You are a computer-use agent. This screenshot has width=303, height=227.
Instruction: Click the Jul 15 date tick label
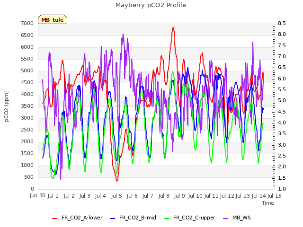click(x=275, y=196)
